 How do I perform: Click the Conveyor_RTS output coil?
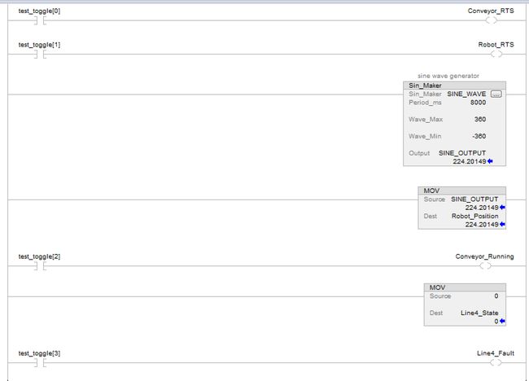point(492,20)
